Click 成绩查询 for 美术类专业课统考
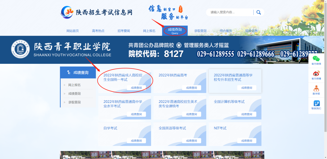 click(192, 114)
